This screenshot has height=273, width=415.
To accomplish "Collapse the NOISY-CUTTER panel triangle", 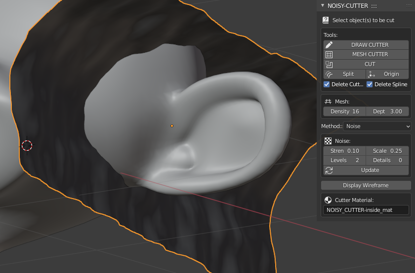I will tap(322, 5).
